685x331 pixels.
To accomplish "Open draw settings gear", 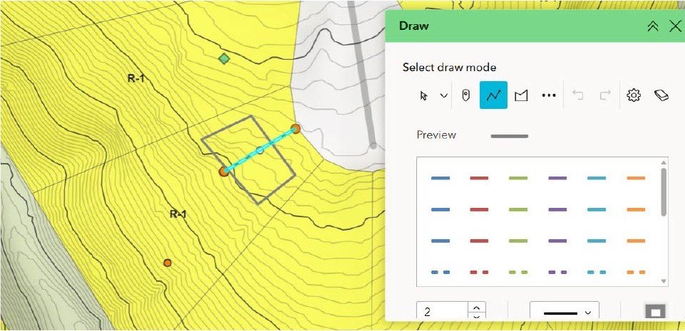I will pyautogui.click(x=633, y=95).
